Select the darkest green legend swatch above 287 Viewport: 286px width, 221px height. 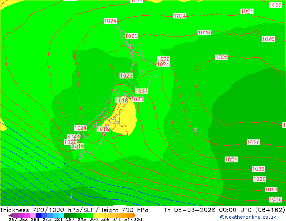[x=67, y=215]
